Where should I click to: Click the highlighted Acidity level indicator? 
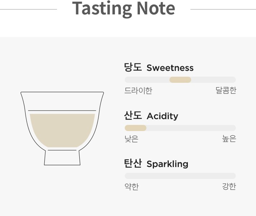coord(136,128)
